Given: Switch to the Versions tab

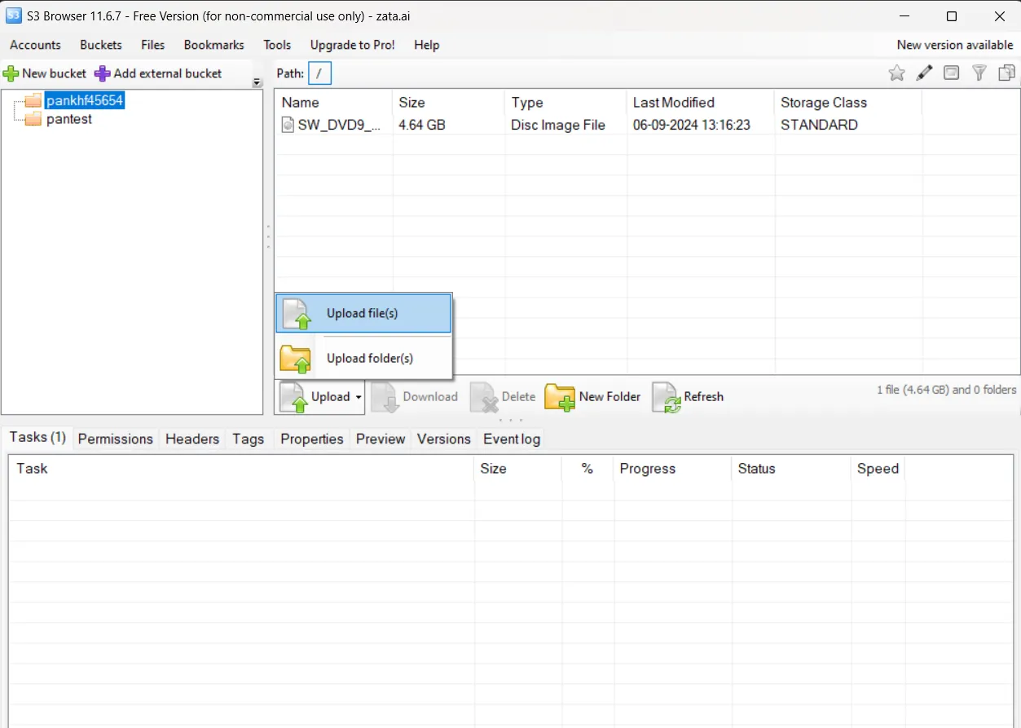Looking at the screenshot, I should click(x=444, y=439).
